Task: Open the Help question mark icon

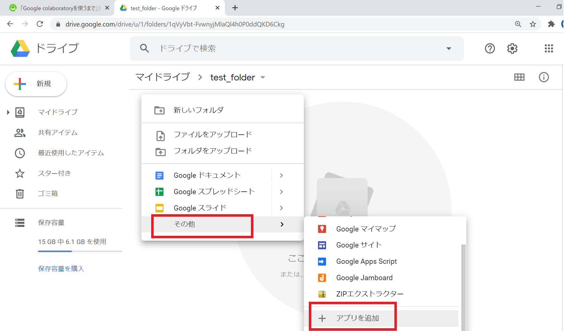Action: pyautogui.click(x=490, y=48)
